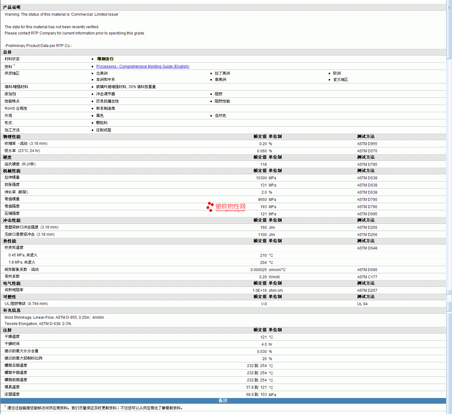
Task: Click the footnote superscript beside 资料
Action: pyautogui.click(x=14, y=65)
